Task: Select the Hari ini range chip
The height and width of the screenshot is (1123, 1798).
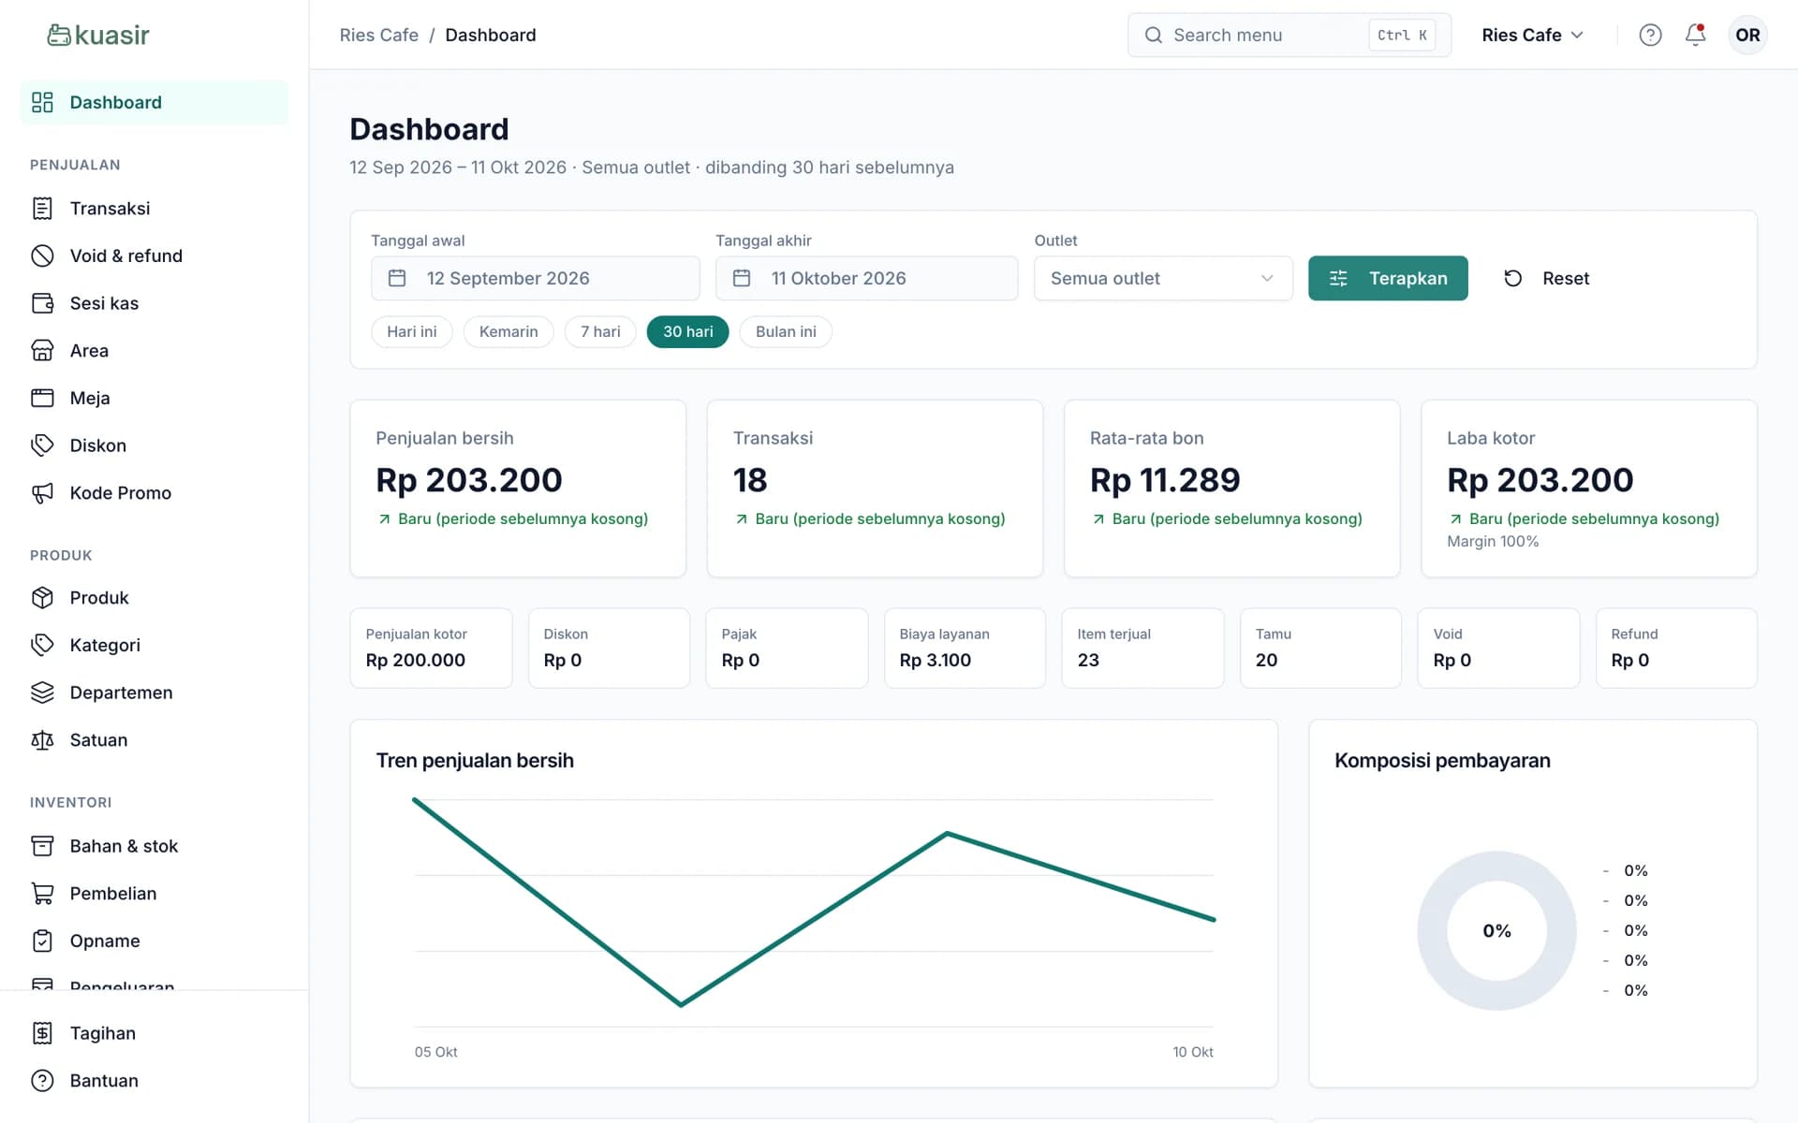Action: (x=412, y=331)
